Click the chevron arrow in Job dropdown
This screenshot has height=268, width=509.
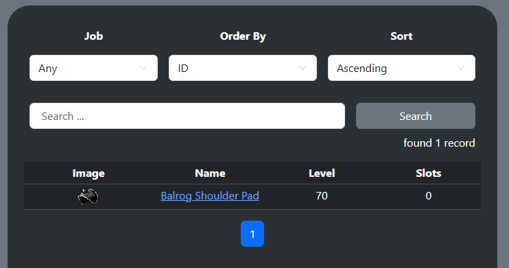143,68
